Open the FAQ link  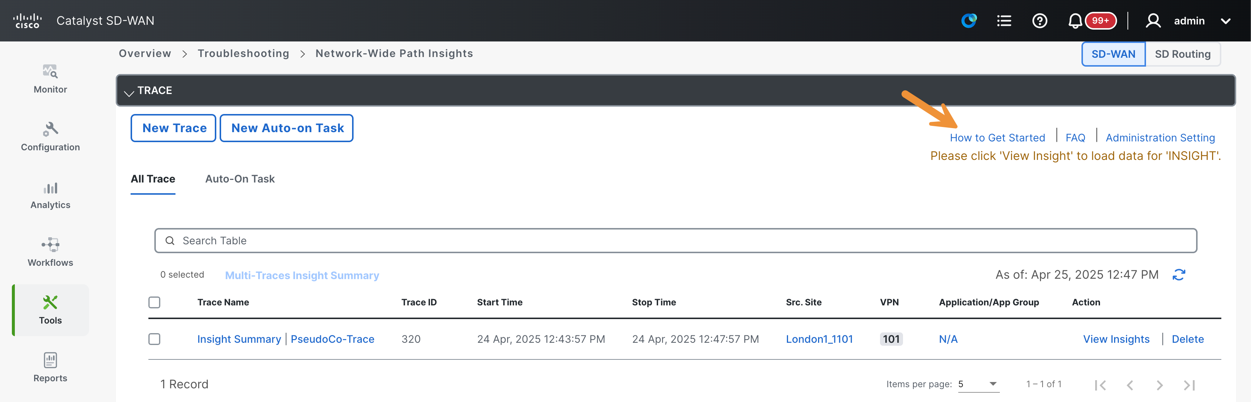point(1075,138)
